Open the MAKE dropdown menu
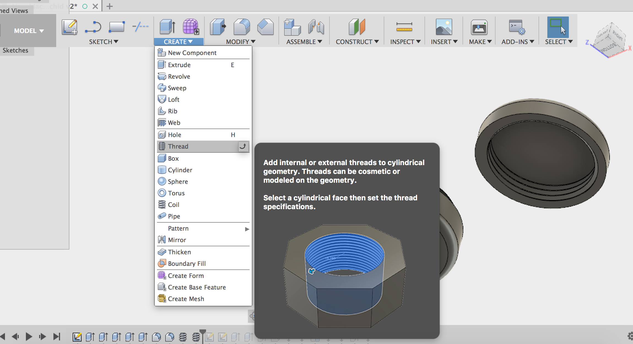The width and height of the screenshot is (633, 344). tap(480, 42)
